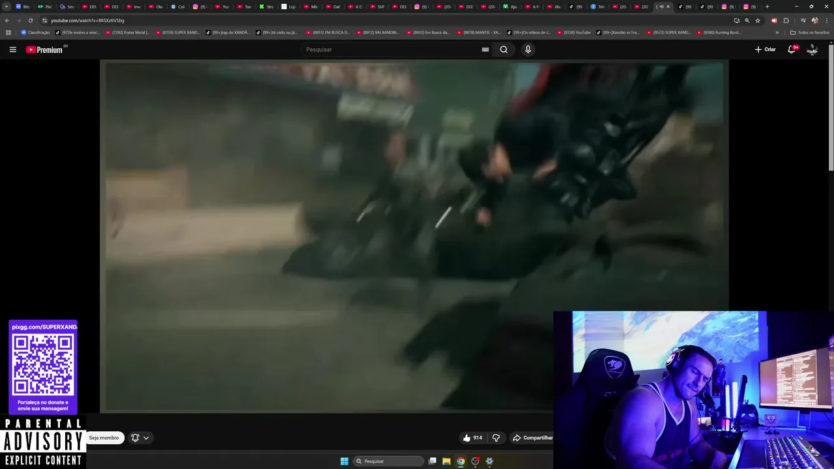The image size is (834, 469).
Task: Open the (9078) MANTIS bookmark
Action: (x=479, y=33)
